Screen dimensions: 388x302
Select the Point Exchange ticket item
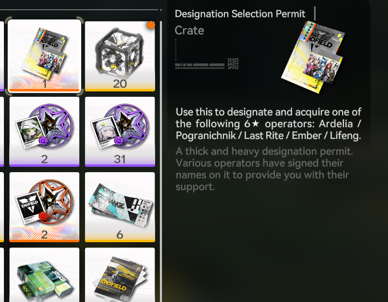pyautogui.click(x=120, y=207)
